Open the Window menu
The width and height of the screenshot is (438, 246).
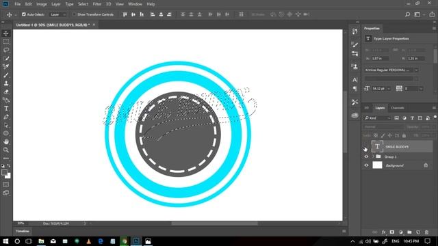click(136, 4)
